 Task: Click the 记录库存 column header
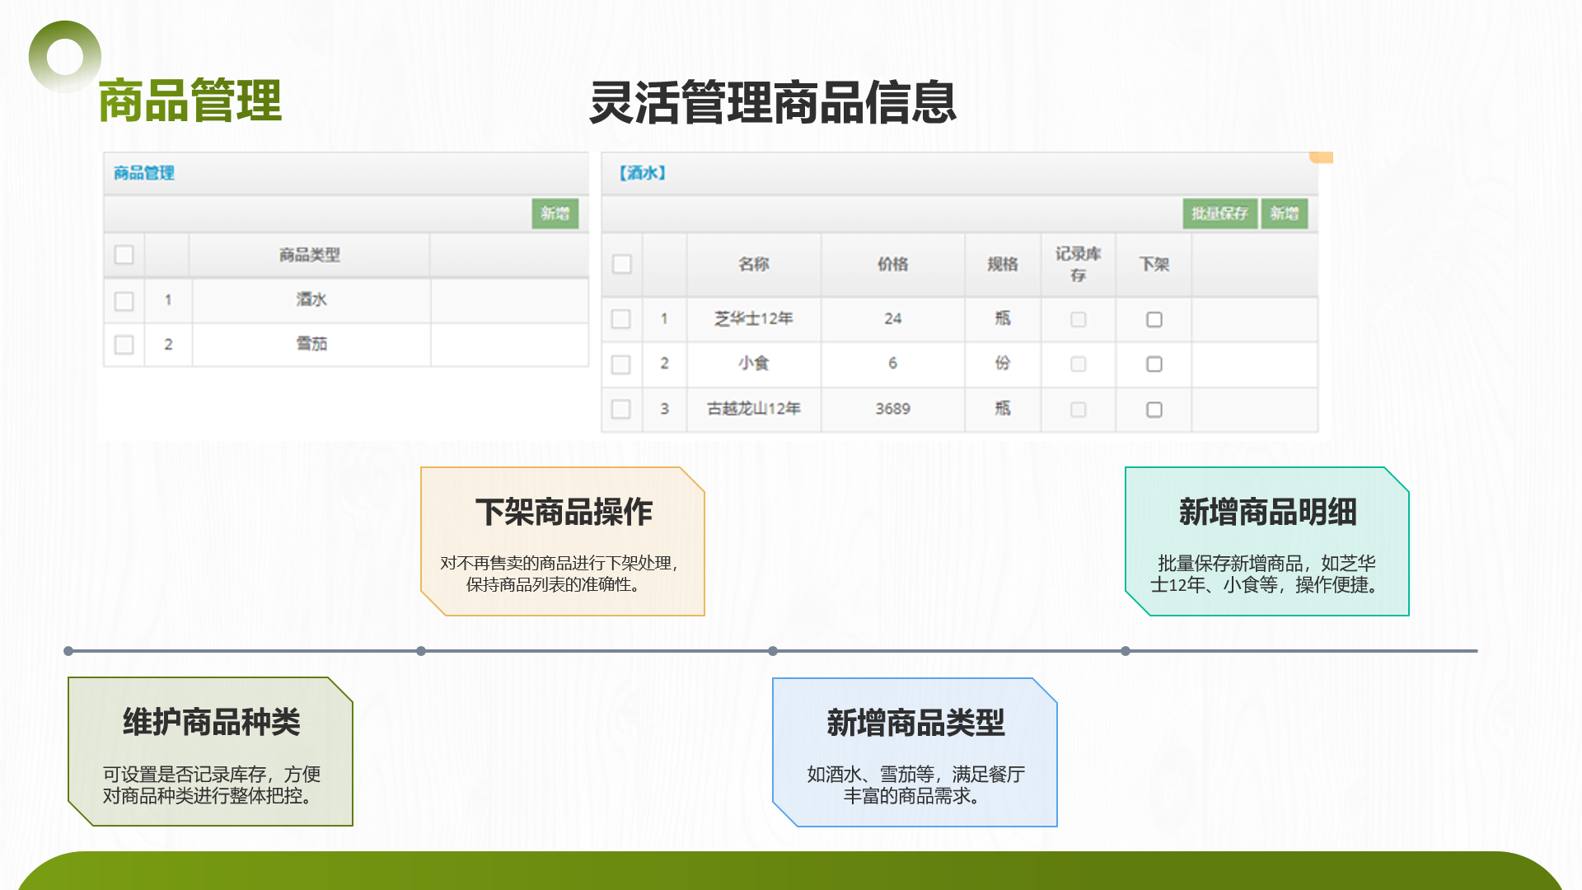tap(1078, 264)
